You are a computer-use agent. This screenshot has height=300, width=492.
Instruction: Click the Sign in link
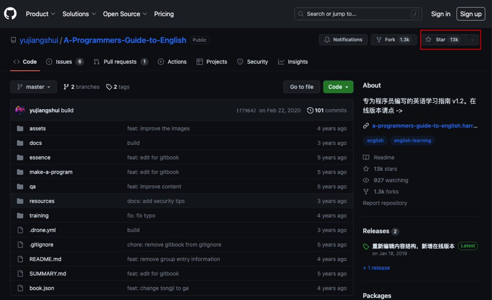(x=441, y=14)
